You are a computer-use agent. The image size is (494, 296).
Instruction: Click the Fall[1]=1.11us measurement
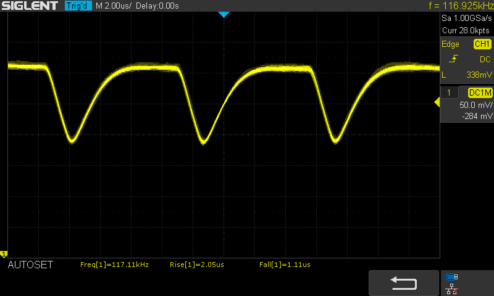(x=285, y=265)
